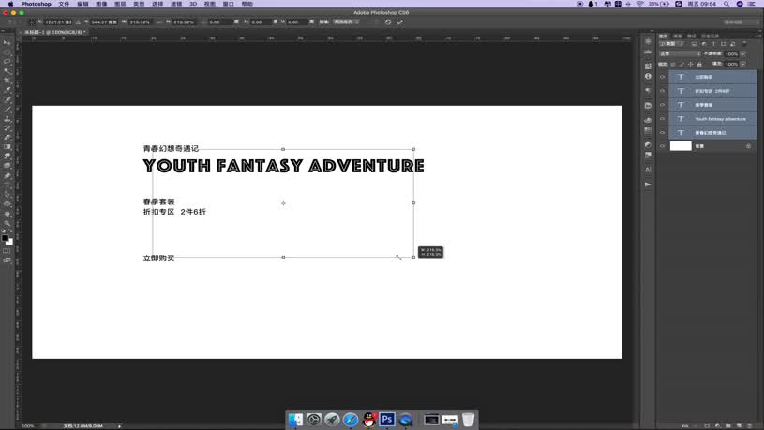
Task: Select the Lasso tool
Action: click(7, 61)
